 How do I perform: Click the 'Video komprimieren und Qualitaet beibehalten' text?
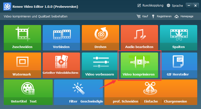coord(36,16)
